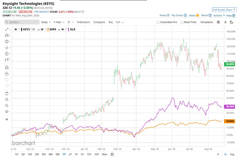Select the measure range tool

7,60
